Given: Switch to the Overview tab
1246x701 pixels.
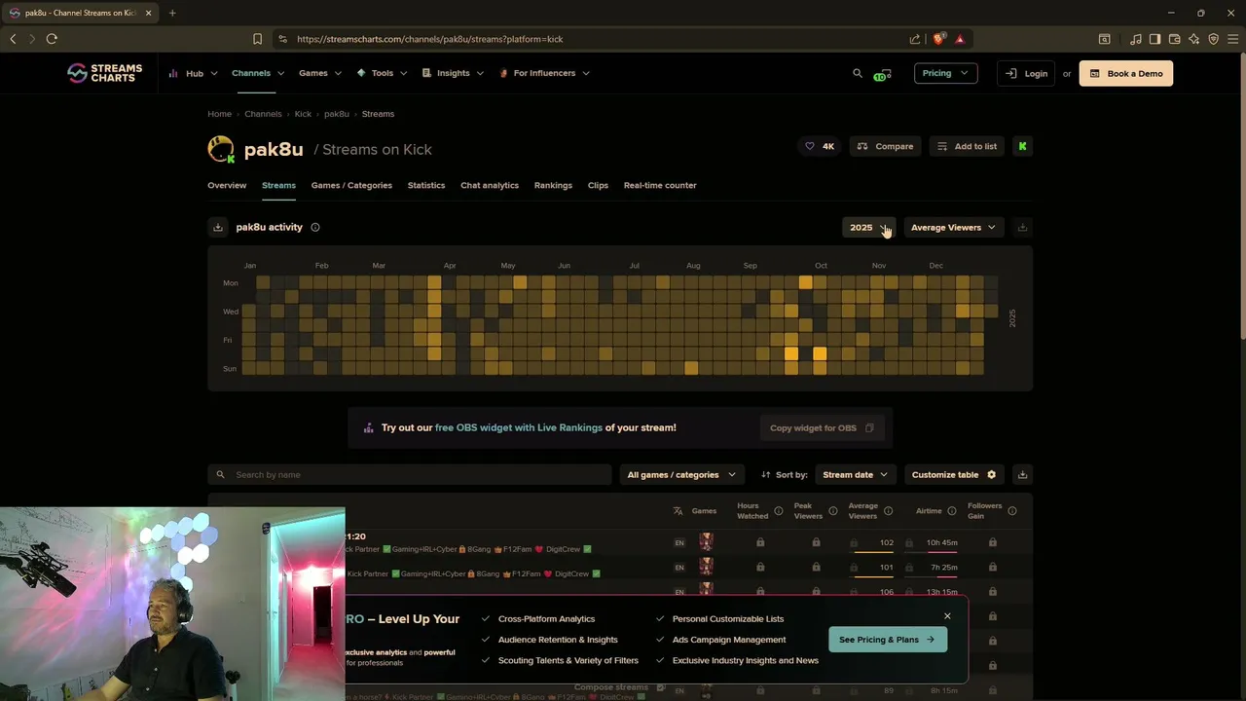Looking at the screenshot, I should coord(227,185).
